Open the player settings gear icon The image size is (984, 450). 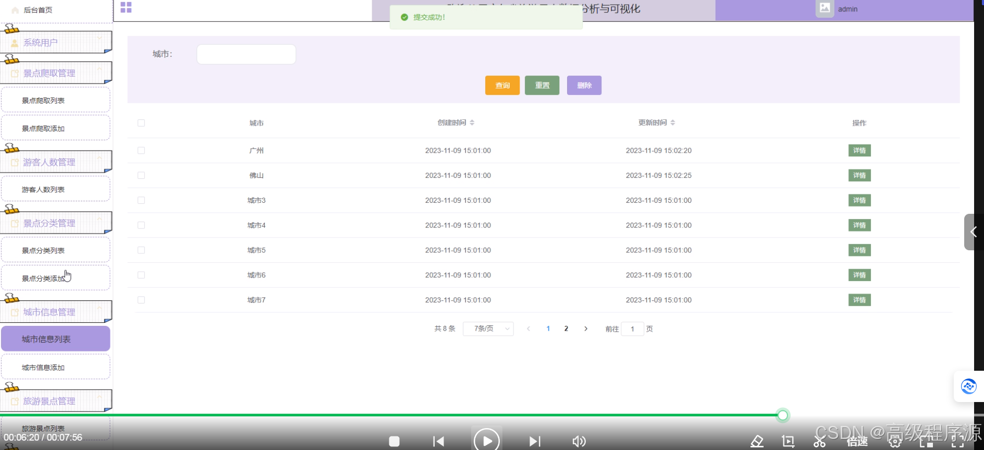pyautogui.click(x=895, y=442)
